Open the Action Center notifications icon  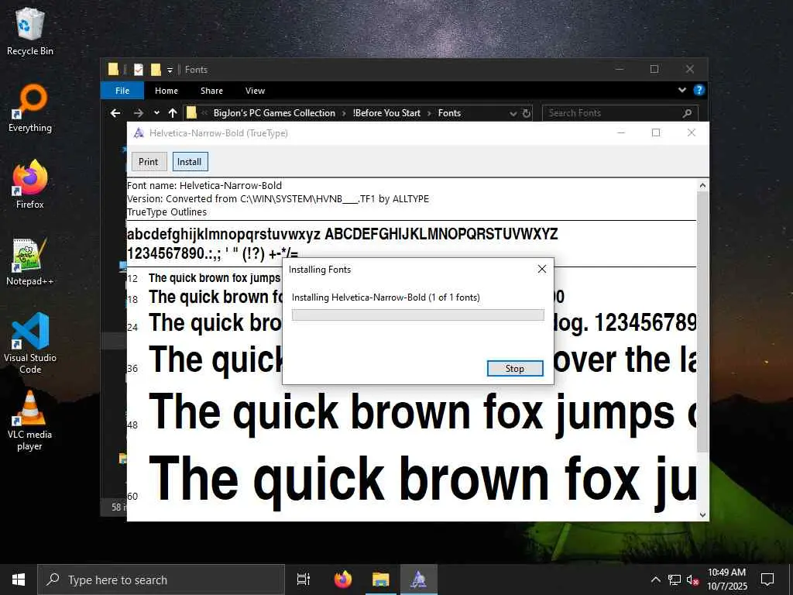coord(767,580)
